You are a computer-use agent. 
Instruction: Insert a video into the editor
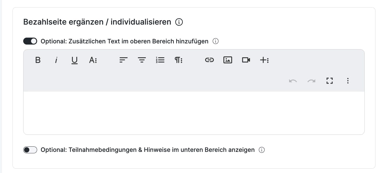[x=246, y=60]
